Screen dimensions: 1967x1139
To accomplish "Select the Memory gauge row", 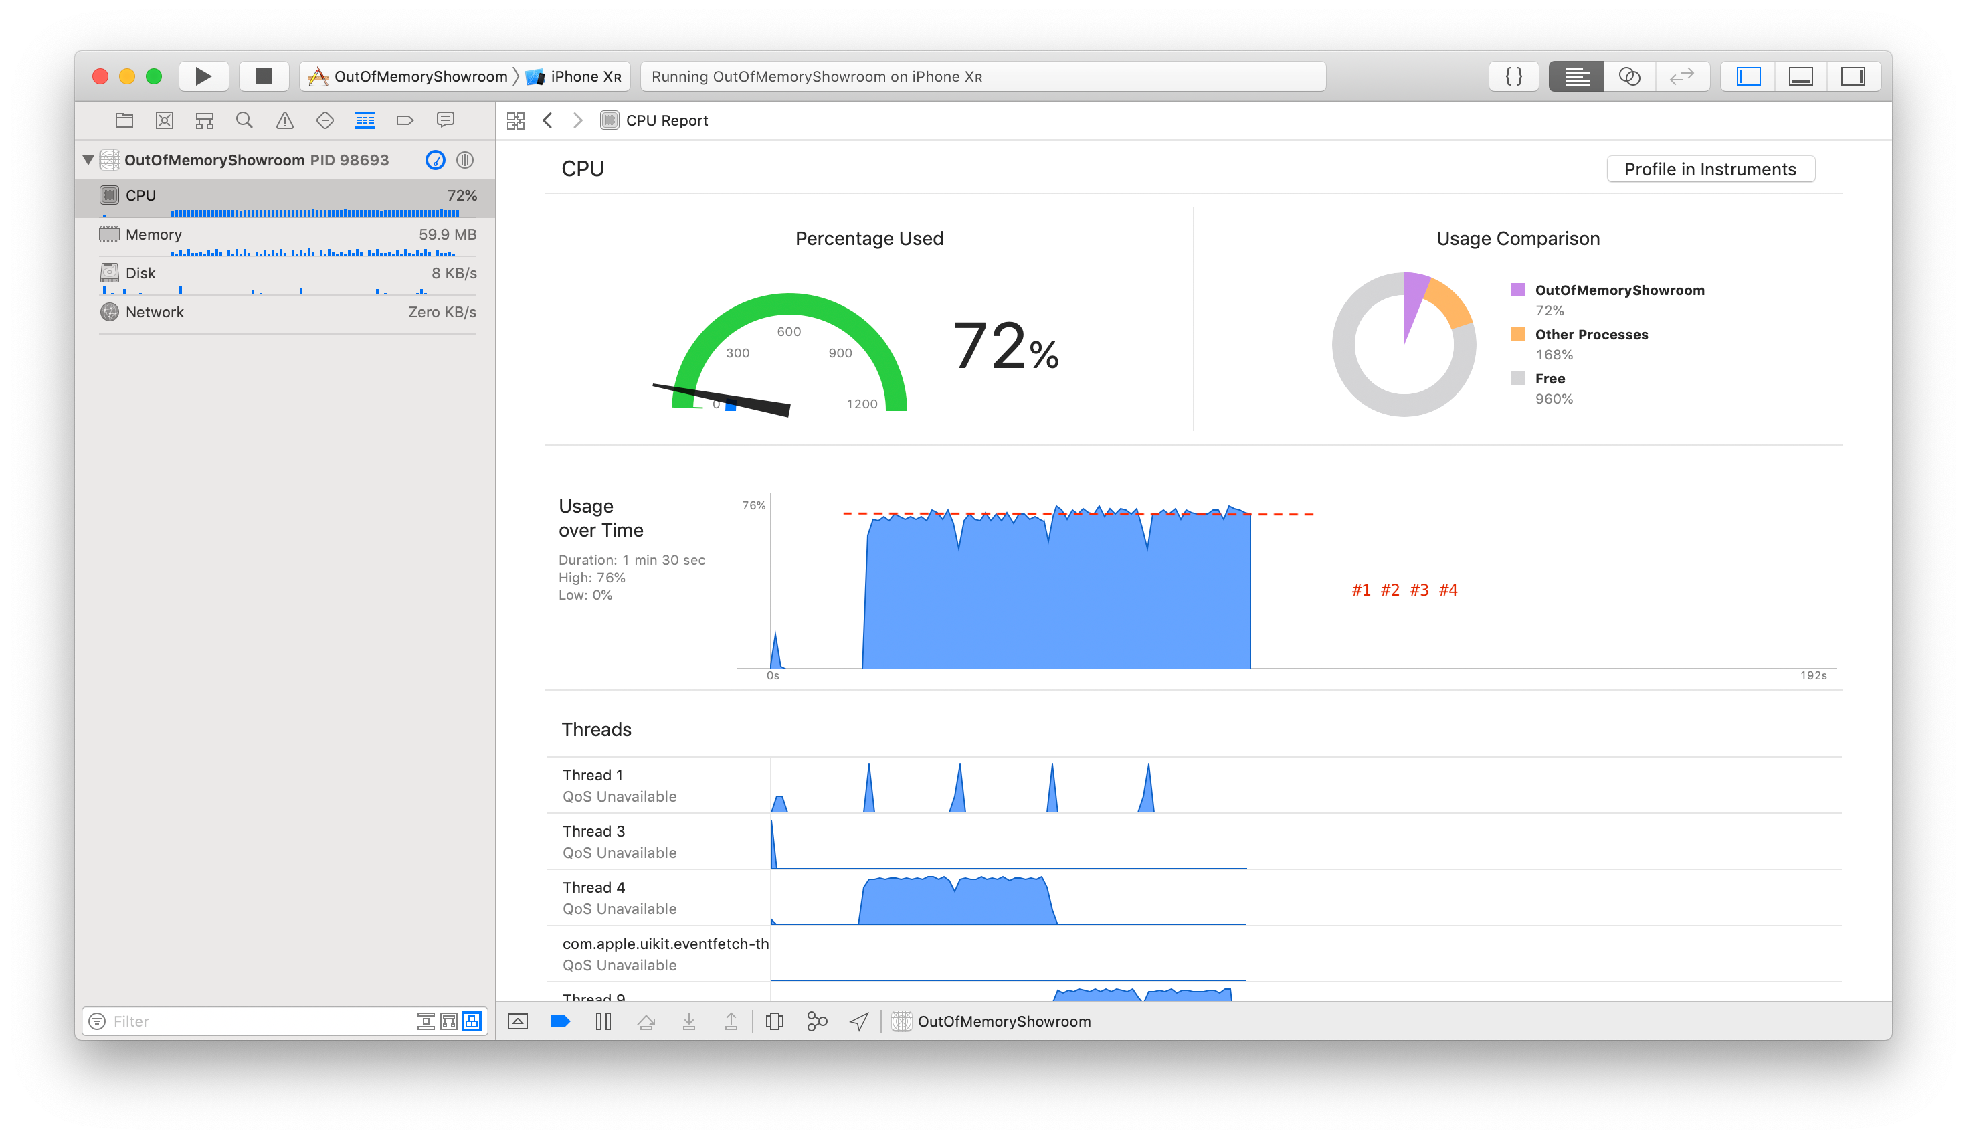I will pos(286,238).
